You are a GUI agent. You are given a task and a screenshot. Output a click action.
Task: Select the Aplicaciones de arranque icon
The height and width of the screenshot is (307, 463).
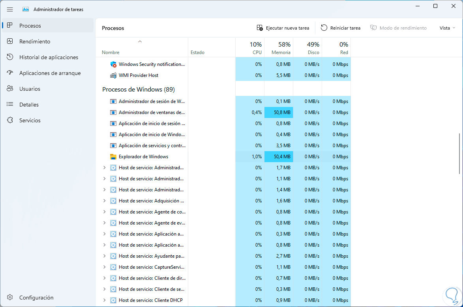[10, 73]
